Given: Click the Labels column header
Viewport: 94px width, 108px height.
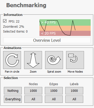Looking at the screenshot, I should 74,84.
